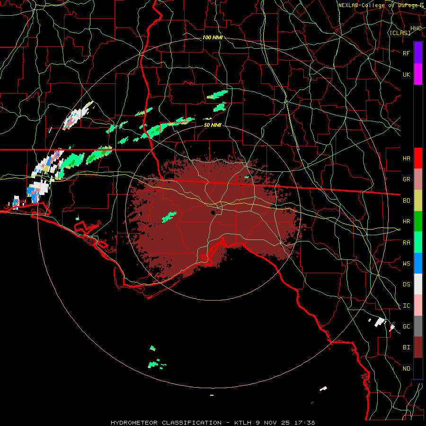Click the HHC product code text

(416, 28)
